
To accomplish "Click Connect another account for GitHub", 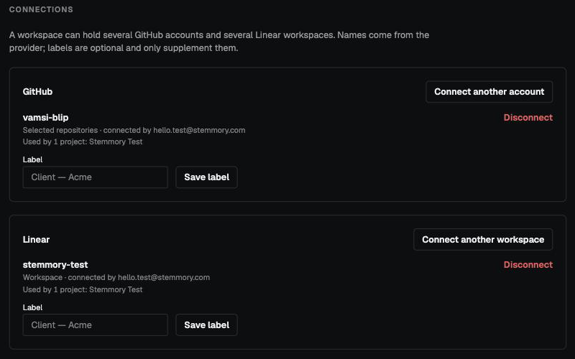I will 489,92.
